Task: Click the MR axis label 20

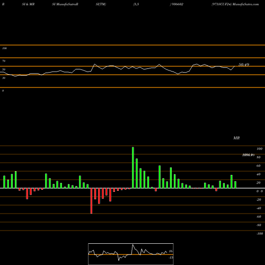Action: click(259, 183)
